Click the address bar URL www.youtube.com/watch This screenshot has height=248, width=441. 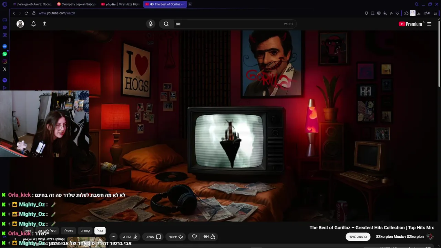[57, 13]
